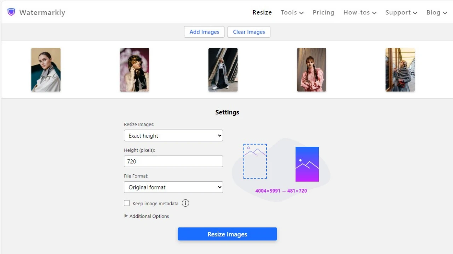Viewport: 453px width, 254px height.
Task: Select the thumbnail with curly hair and flowers
Action: 134,70
